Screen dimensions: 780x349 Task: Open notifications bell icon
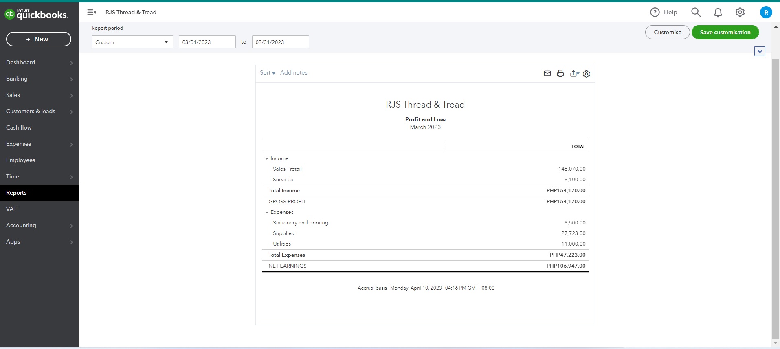(718, 12)
